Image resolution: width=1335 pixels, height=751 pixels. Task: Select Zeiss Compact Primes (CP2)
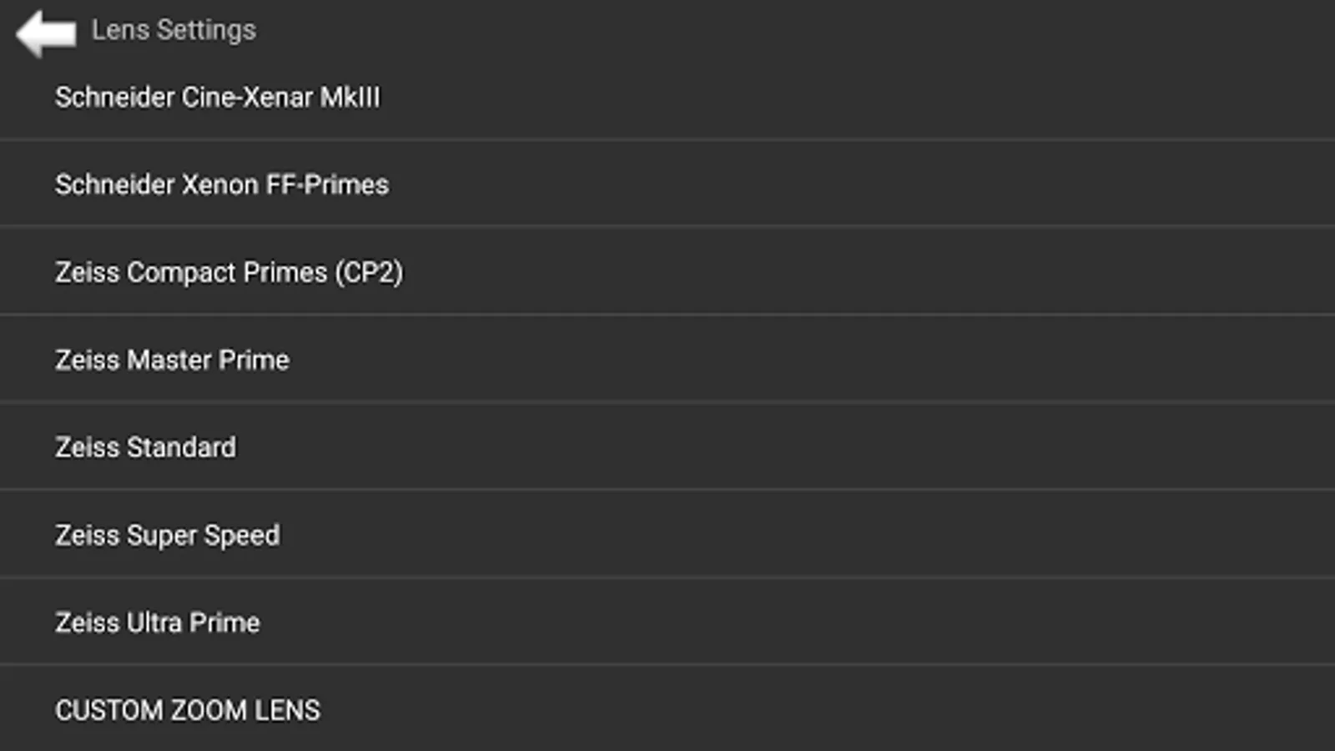pyautogui.click(x=229, y=273)
